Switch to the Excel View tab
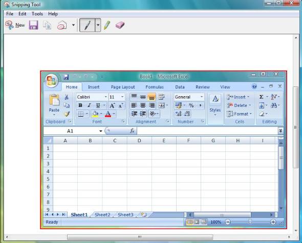302x243 pixels. coord(225,87)
